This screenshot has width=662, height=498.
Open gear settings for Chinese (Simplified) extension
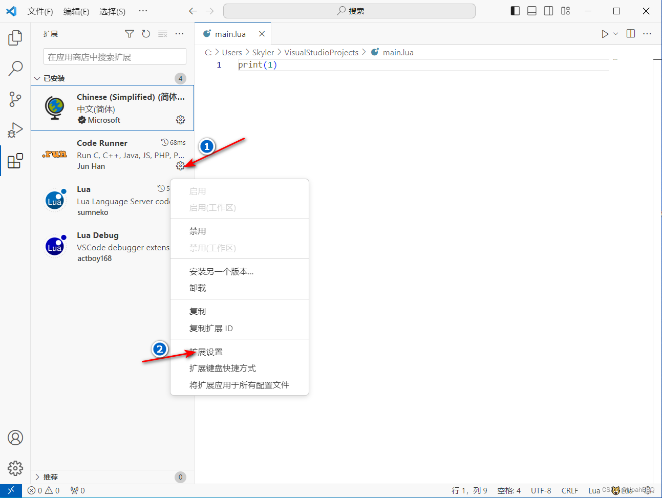180,120
